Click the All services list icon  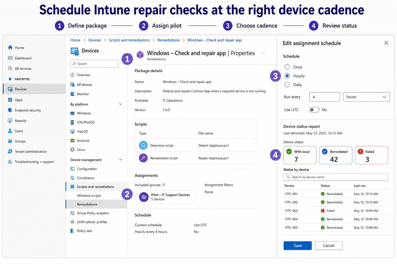click(x=10, y=68)
